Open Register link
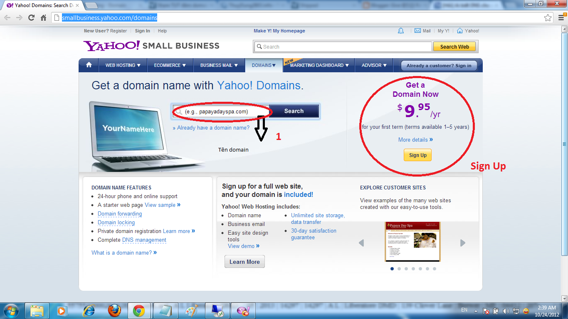568x319 pixels. (119, 31)
